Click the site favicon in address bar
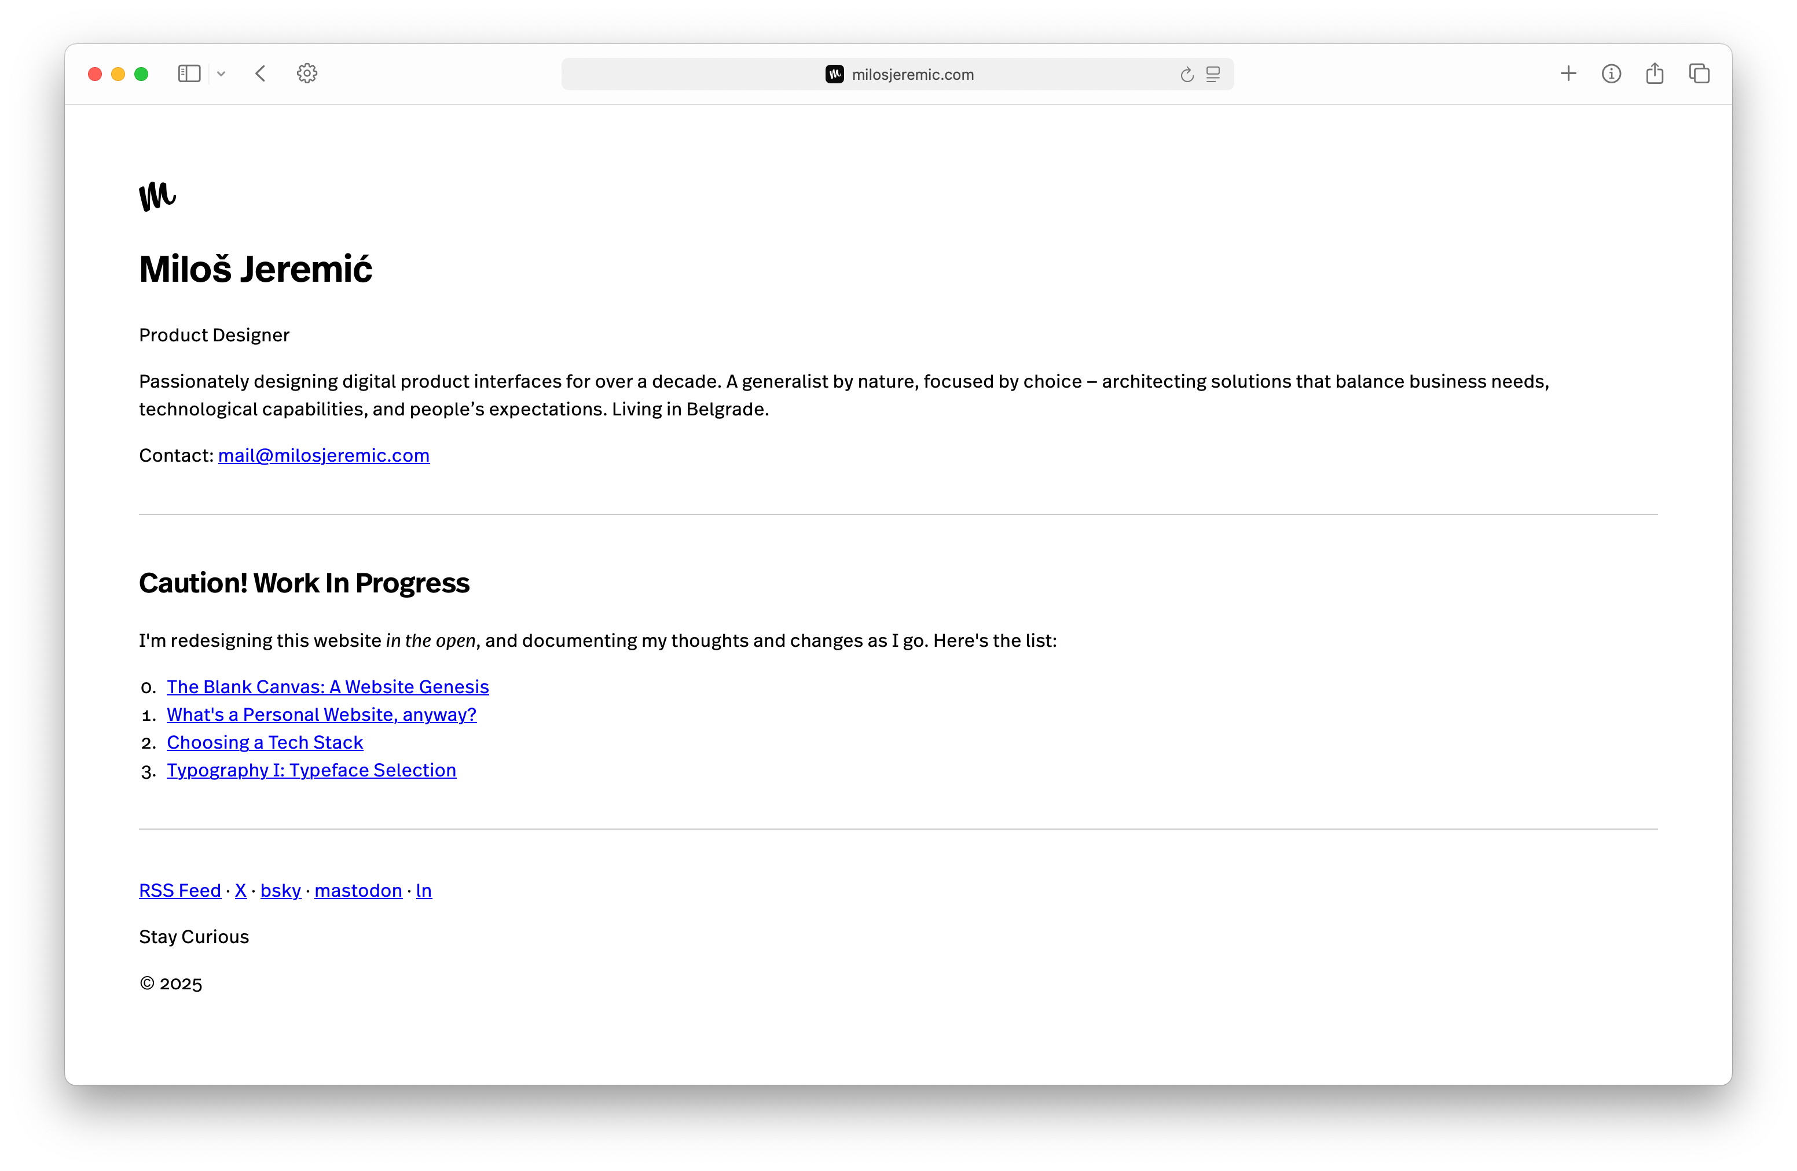1797x1171 pixels. tap(834, 74)
